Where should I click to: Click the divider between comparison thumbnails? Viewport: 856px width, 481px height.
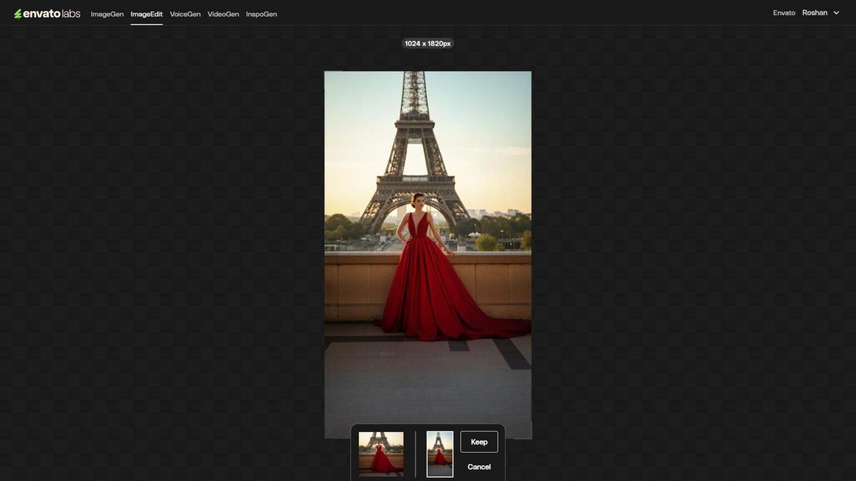tap(416, 454)
